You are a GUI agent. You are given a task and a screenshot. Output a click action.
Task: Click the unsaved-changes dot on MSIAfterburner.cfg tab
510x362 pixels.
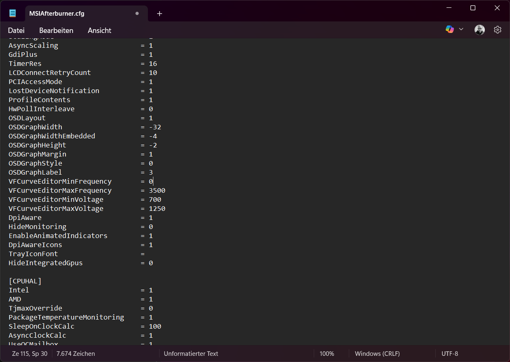click(x=137, y=14)
